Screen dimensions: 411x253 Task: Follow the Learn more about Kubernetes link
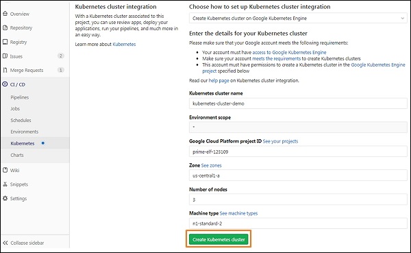[x=124, y=44]
